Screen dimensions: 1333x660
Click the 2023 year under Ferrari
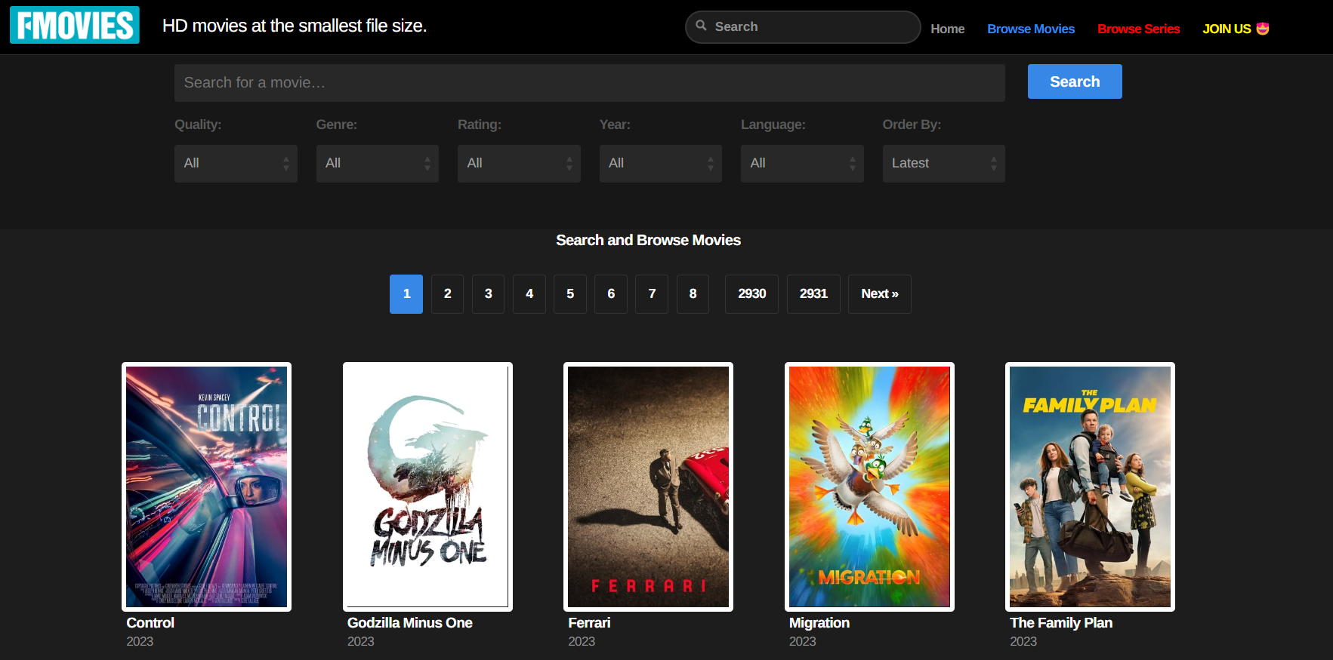tap(582, 641)
